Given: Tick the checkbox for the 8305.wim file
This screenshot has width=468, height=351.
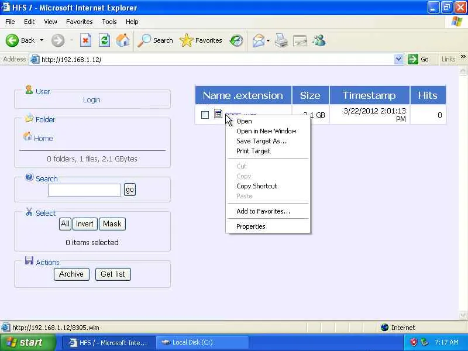Looking at the screenshot, I should pos(205,115).
